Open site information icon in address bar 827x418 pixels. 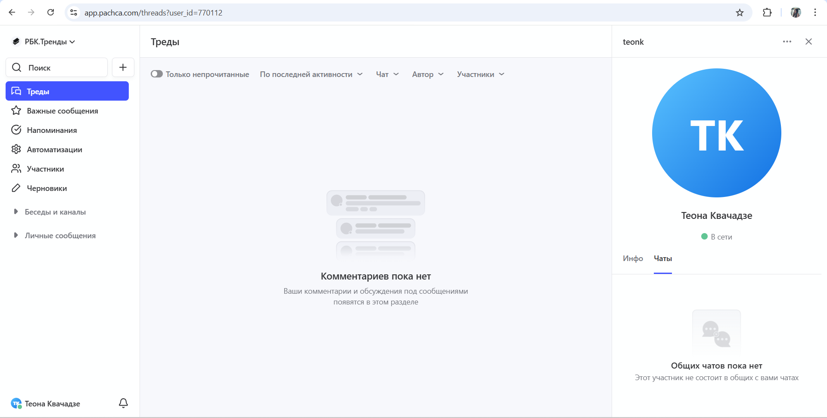(74, 13)
